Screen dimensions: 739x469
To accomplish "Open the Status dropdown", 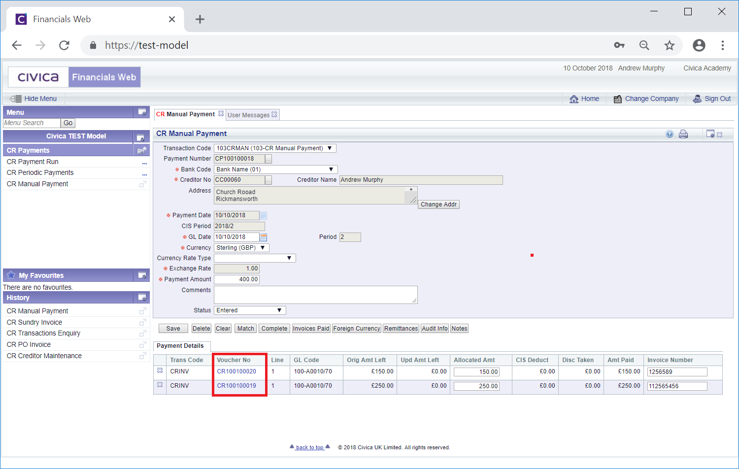I will click(x=279, y=310).
